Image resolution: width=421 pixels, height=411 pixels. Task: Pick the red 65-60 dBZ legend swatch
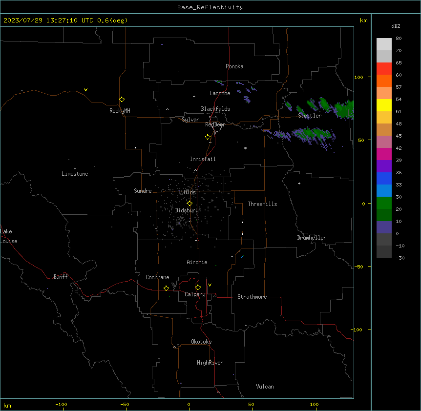pyautogui.click(x=384, y=69)
